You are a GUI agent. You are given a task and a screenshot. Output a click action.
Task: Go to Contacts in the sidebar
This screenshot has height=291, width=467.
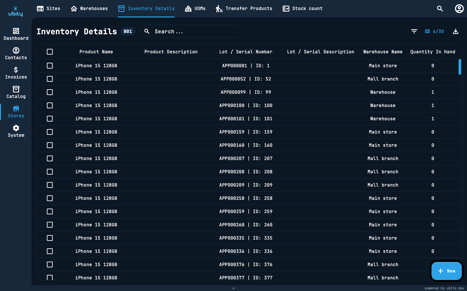click(16, 53)
